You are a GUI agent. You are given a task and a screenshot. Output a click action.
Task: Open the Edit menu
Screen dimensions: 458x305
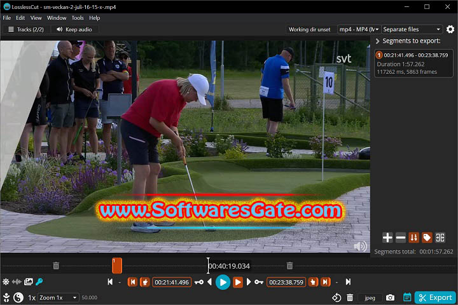point(20,18)
